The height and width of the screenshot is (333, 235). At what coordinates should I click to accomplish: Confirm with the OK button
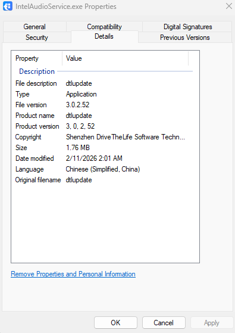115,323
